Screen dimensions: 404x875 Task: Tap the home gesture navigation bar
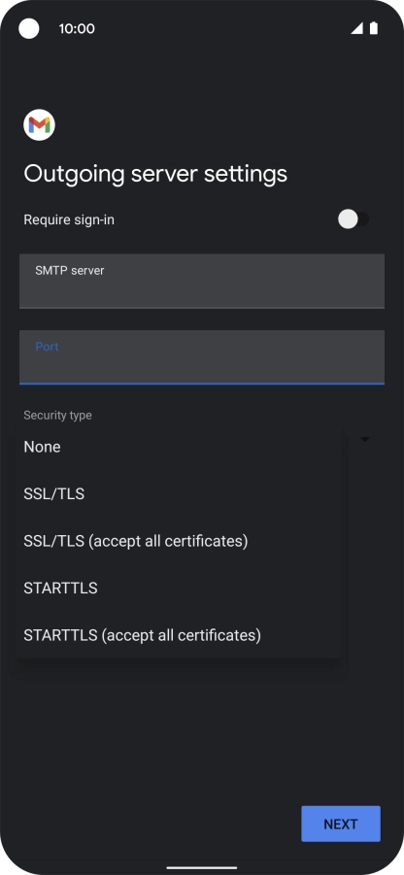[x=202, y=868]
